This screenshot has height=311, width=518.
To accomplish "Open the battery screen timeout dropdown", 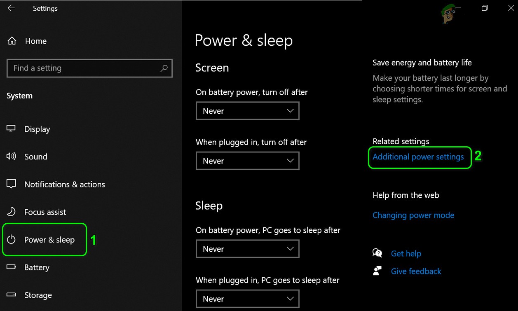I will pos(247,111).
